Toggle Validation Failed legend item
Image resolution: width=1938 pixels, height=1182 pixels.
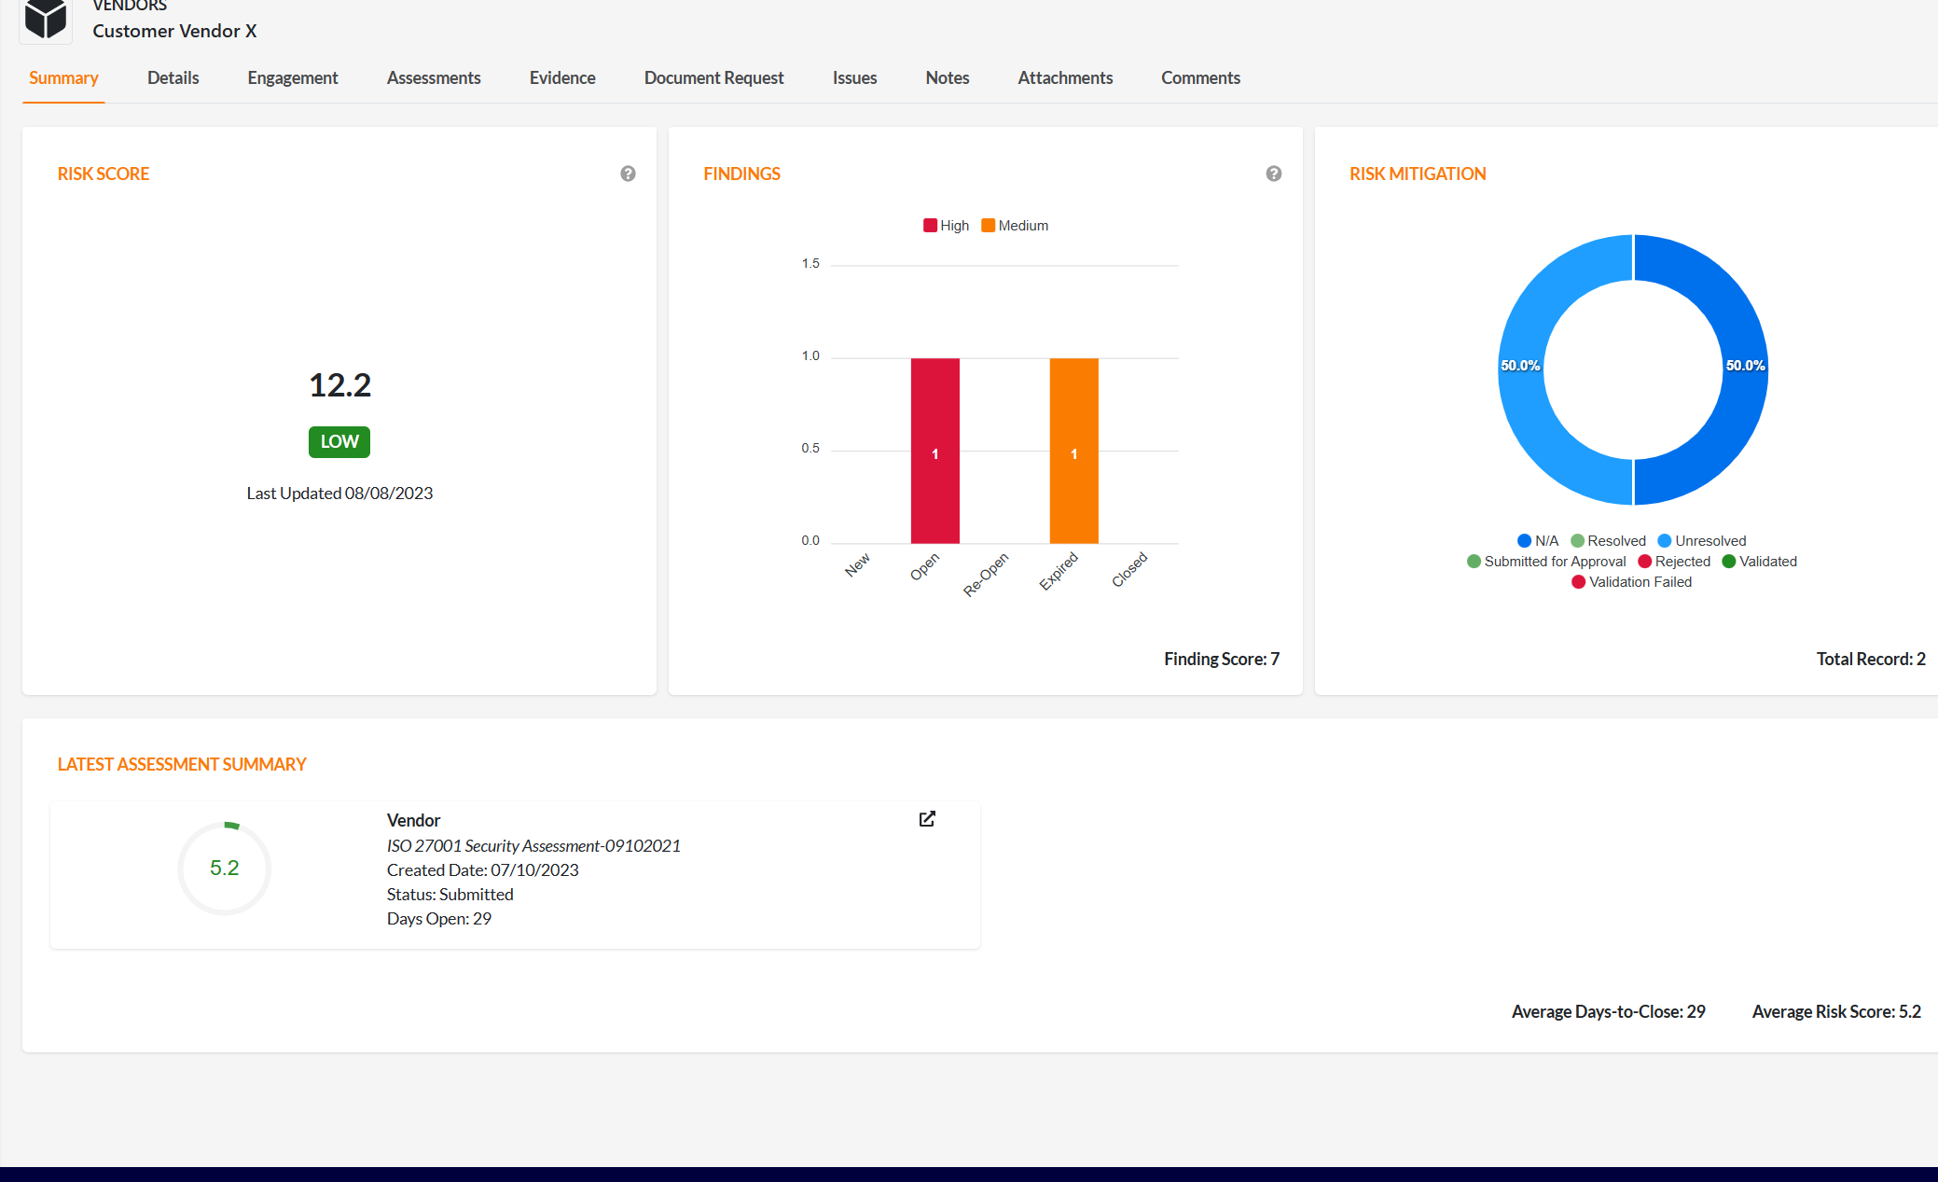[x=1631, y=582]
